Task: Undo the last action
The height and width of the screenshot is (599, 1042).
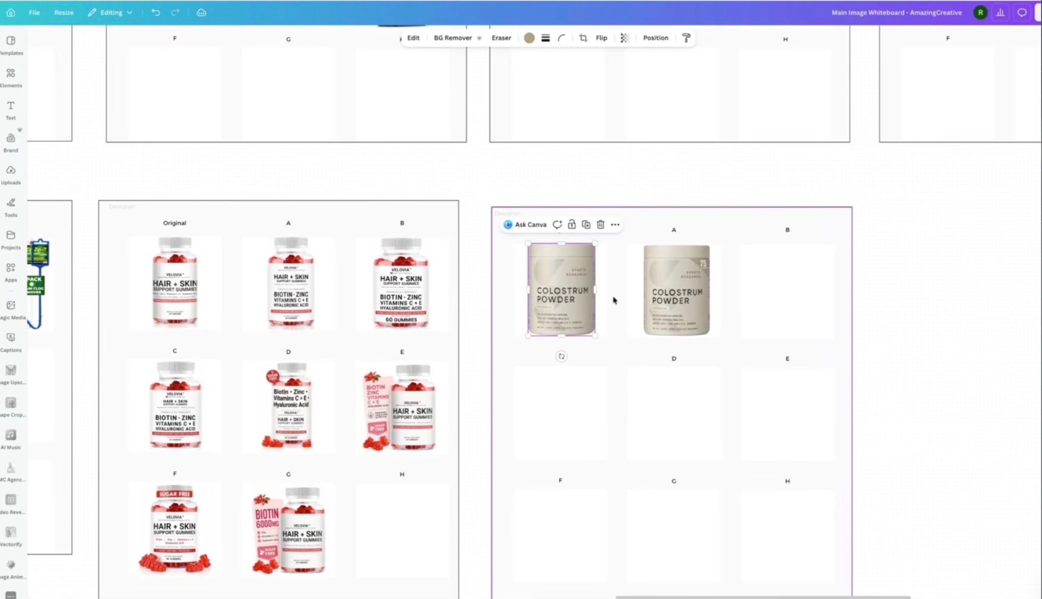Action: [x=156, y=13]
